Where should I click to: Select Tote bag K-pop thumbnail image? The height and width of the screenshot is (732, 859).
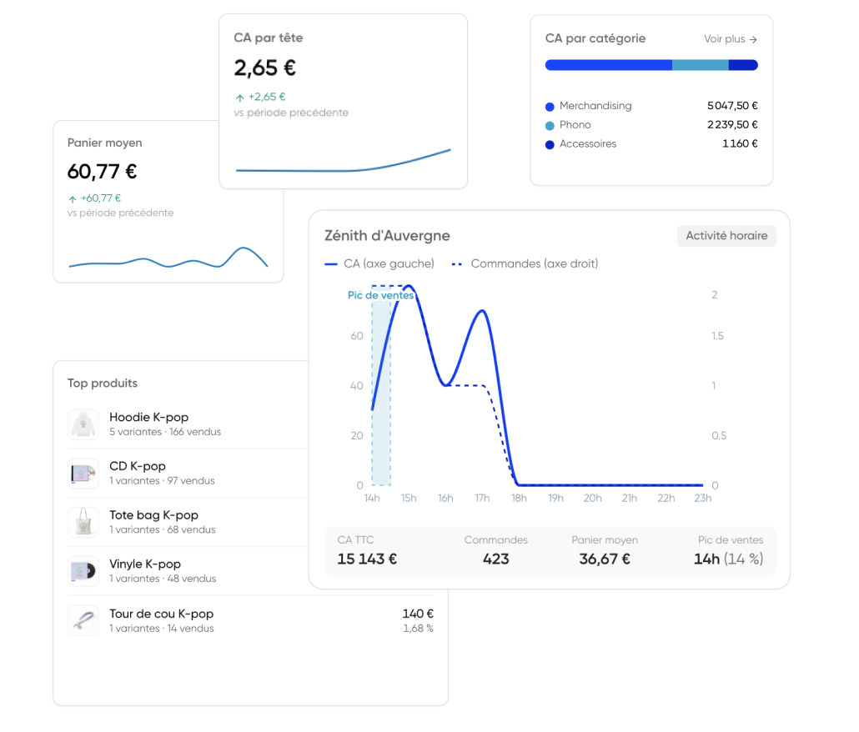(83, 522)
